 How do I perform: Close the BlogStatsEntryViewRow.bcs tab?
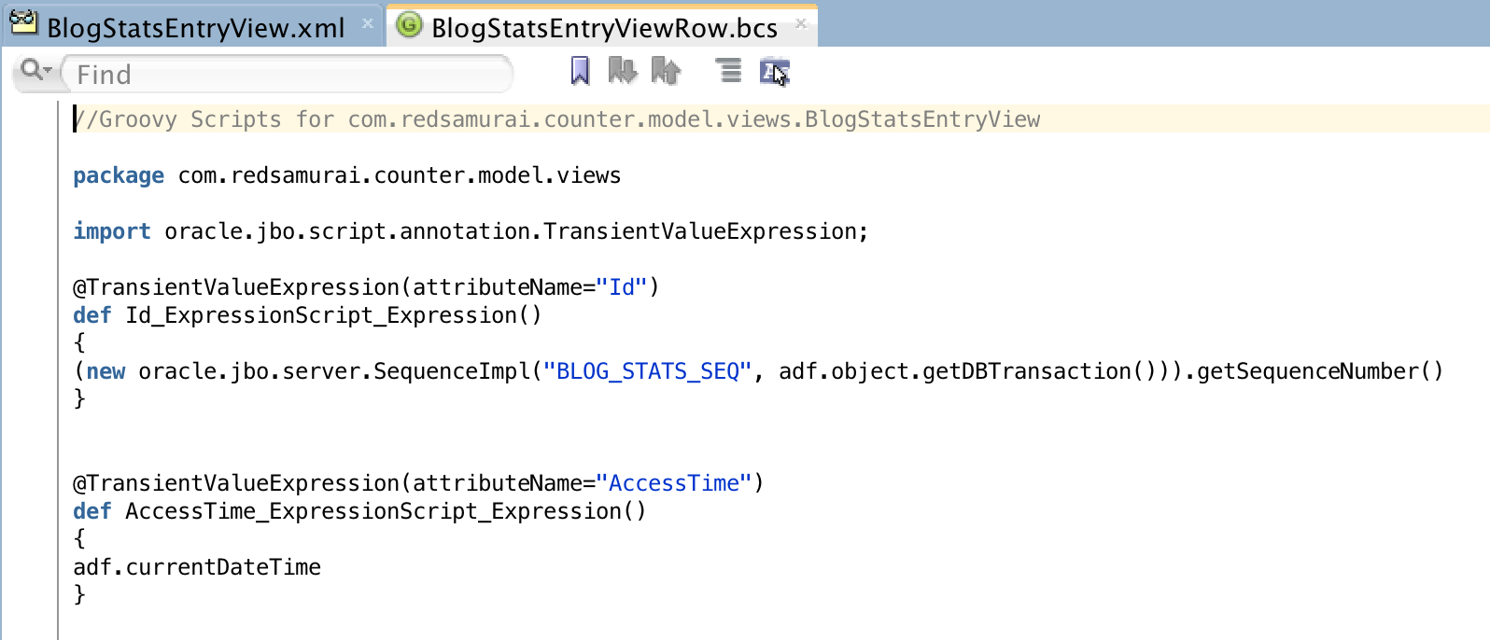(x=801, y=23)
